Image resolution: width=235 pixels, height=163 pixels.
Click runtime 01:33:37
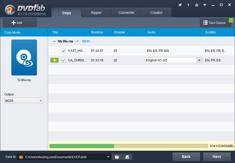click(x=97, y=51)
